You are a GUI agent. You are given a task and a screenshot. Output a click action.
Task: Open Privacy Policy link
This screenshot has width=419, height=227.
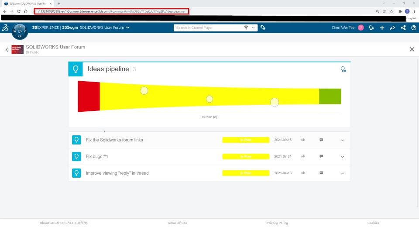tap(277, 223)
